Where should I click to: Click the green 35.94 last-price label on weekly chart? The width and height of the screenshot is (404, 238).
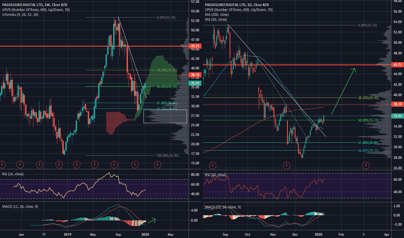[x=195, y=83]
